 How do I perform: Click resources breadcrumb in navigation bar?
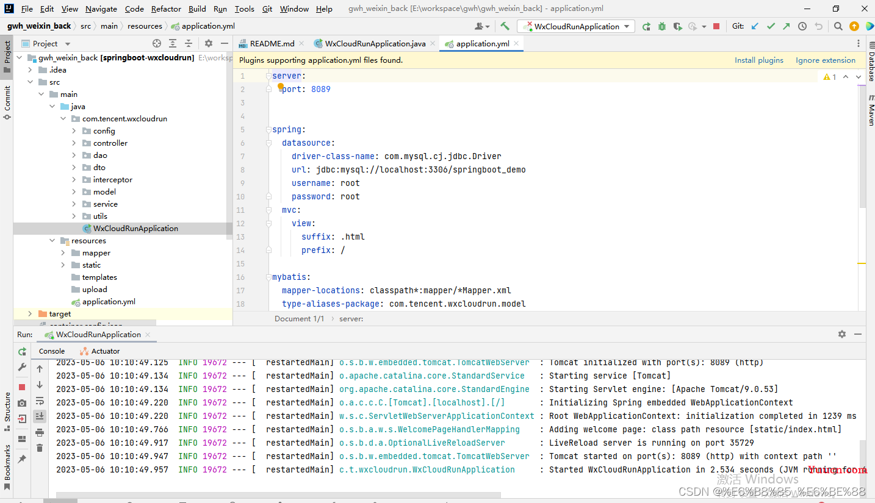click(x=145, y=26)
